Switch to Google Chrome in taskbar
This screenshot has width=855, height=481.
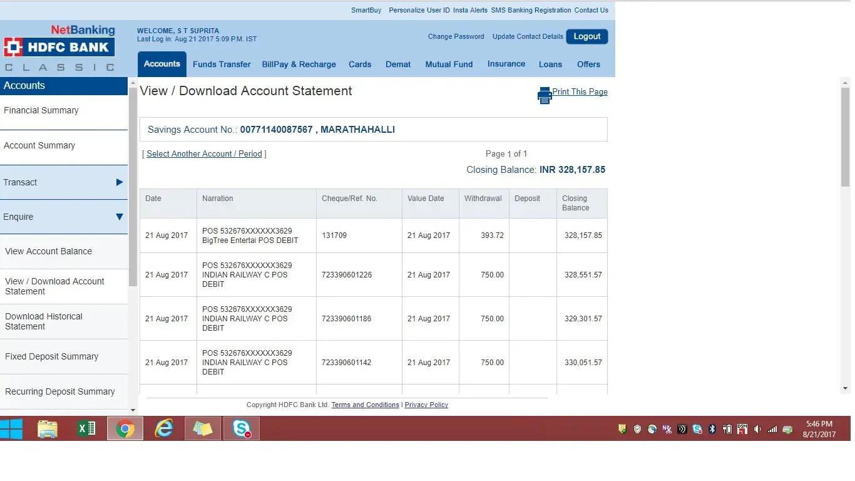125,429
